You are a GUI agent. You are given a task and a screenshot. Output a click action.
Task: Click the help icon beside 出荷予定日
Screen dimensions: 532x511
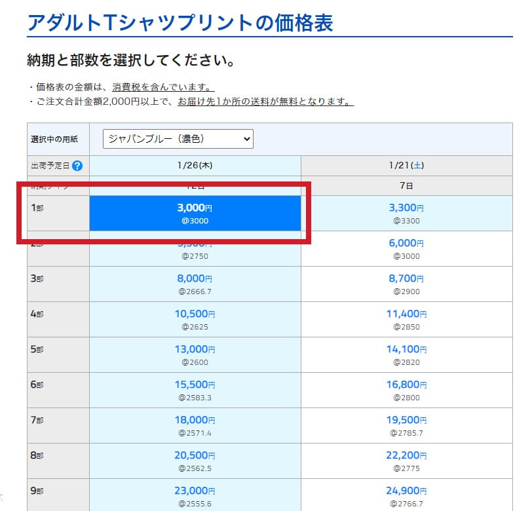coord(77,166)
